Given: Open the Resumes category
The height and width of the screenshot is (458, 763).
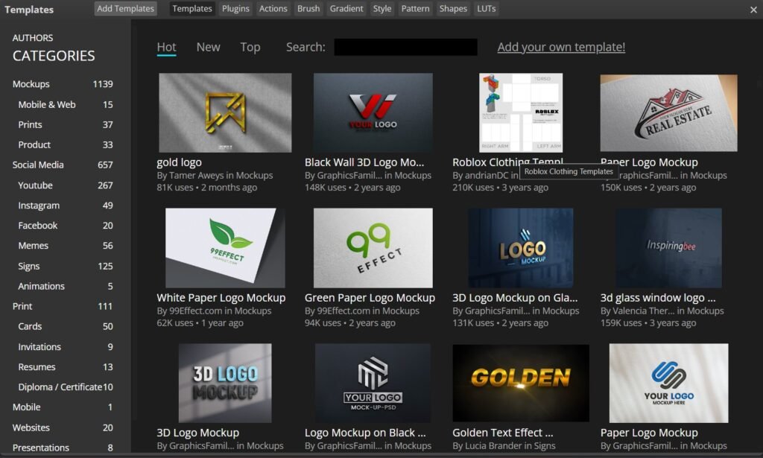Looking at the screenshot, I should (x=37, y=367).
